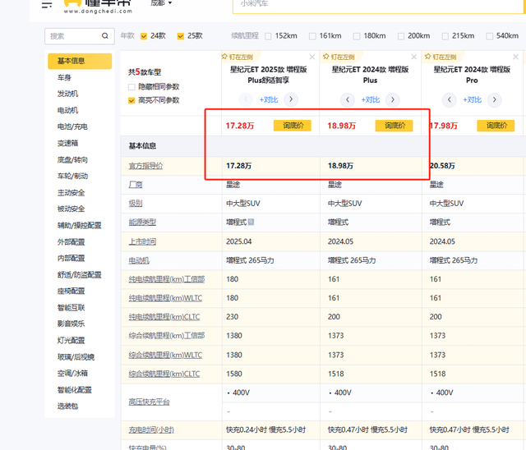The height and width of the screenshot is (450, 526).
Task: Pin the 2024款 增程版 Pro column to left
Action: point(441,57)
